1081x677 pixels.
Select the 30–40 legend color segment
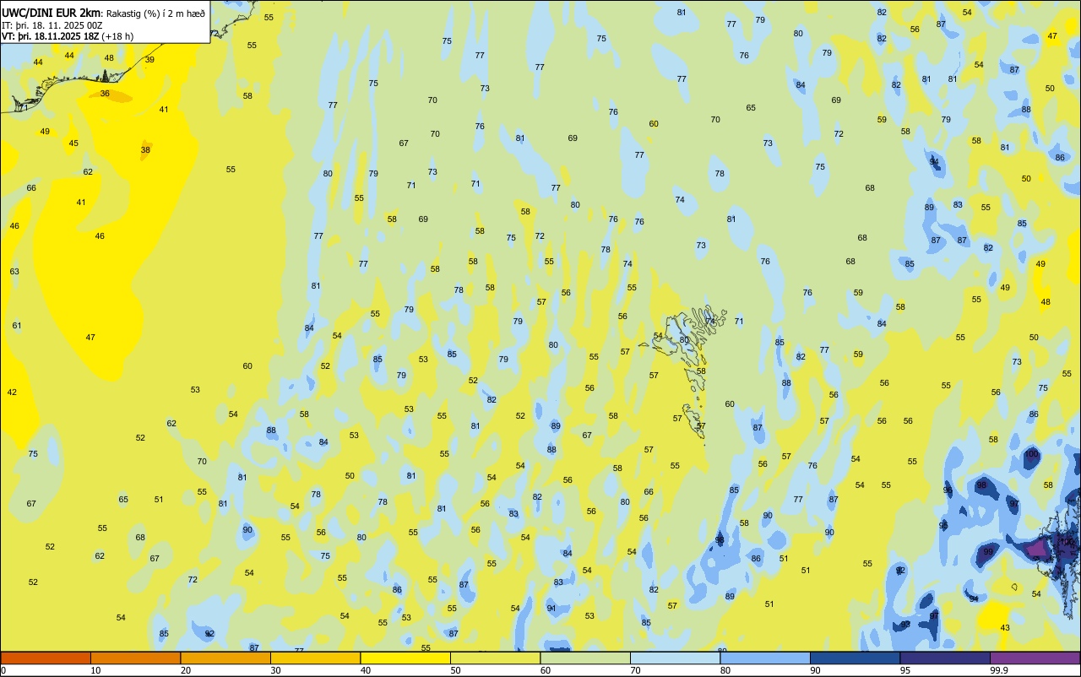315,658
